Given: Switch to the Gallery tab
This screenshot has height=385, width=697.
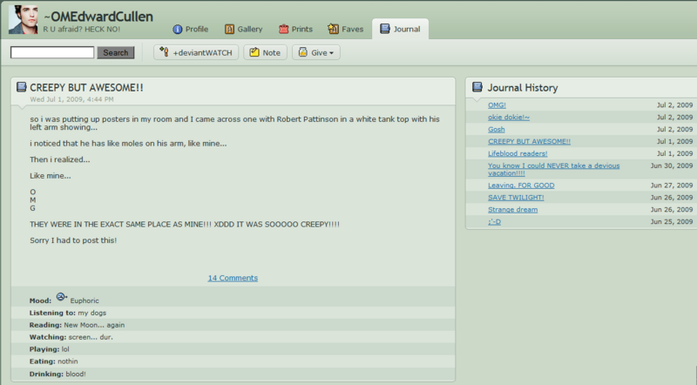Looking at the screenshot, I should click(x=243, y=30).
